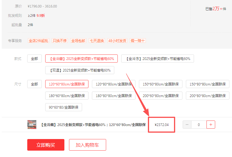Choose size 120*60*80cm/全国联保
232x157 pixels.
click(x=67, y=84)
